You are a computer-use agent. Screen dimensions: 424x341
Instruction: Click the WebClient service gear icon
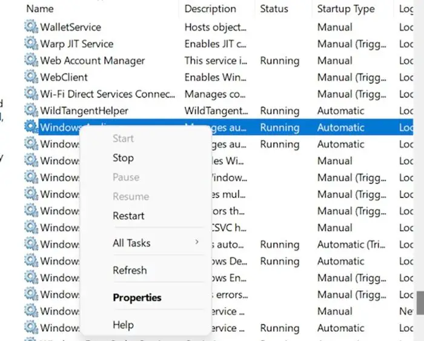click(x=31, y=78)
